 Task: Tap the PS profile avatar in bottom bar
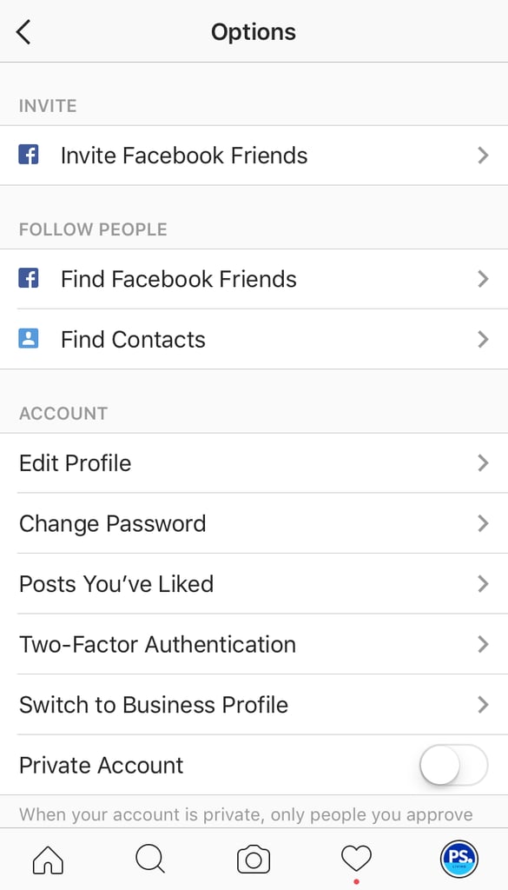458,859
